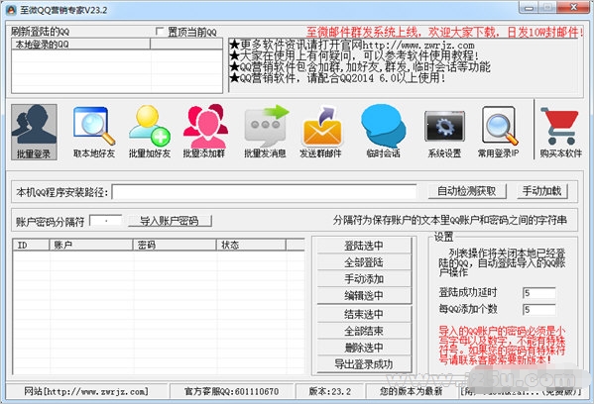Enable the 置顶当前QQ checkbox

160,32
